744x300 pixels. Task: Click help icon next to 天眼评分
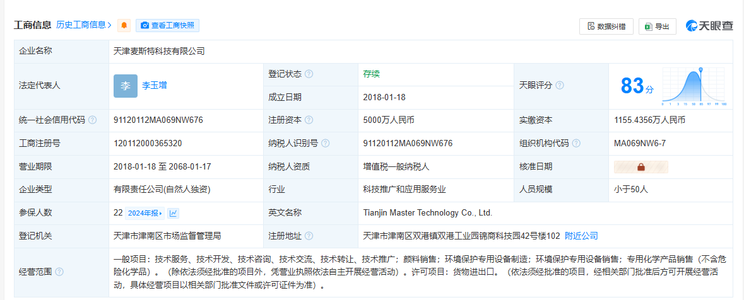560,85
